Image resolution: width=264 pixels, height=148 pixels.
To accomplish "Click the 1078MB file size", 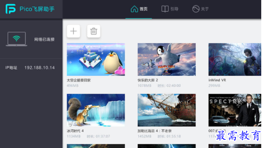I will click(x=145, y=86).
